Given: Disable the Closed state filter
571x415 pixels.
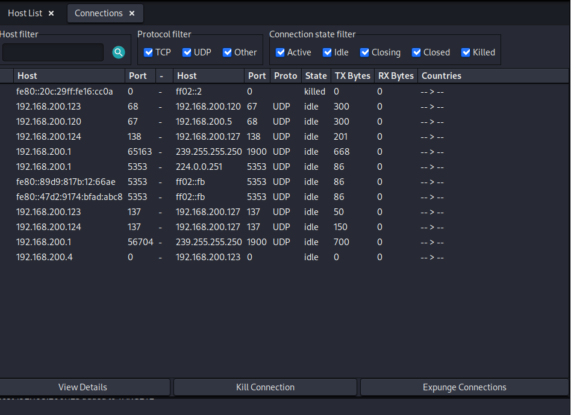Looking at the screenshot, I should 416,52.
